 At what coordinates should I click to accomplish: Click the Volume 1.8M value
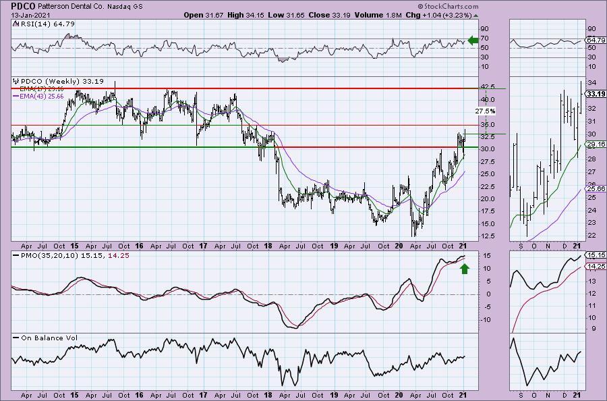pyautogui.click(x=378, y=16)
